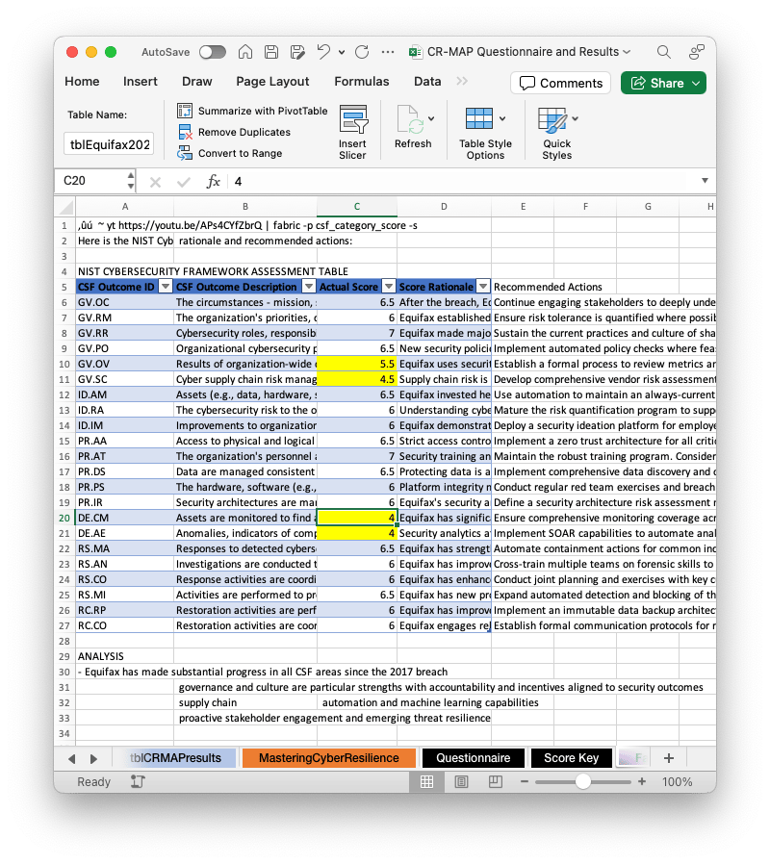This screenshot has width=770, height=864.
Task: Select yellow cell with score 5.5
Action: tap(357, 364)
